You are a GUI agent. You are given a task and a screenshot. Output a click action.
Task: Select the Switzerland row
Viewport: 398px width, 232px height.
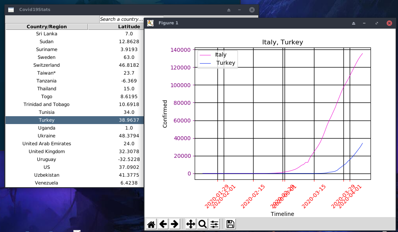(x=47, y=65)
